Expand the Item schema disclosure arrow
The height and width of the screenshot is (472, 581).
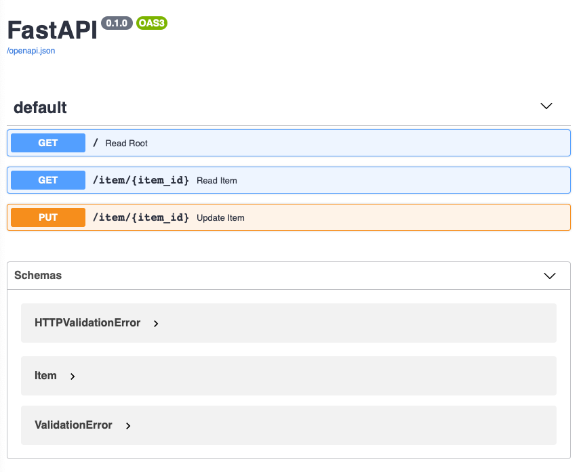tap(72, 377)
